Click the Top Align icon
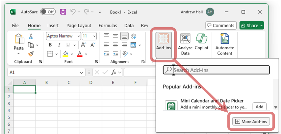281x134 pixels. click(107, 35)
